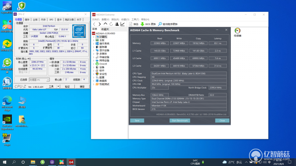The image size is (296, 166).
Task: Open File Explorer from taskbar
Action: pyautogui.click(x=33, y=162)
